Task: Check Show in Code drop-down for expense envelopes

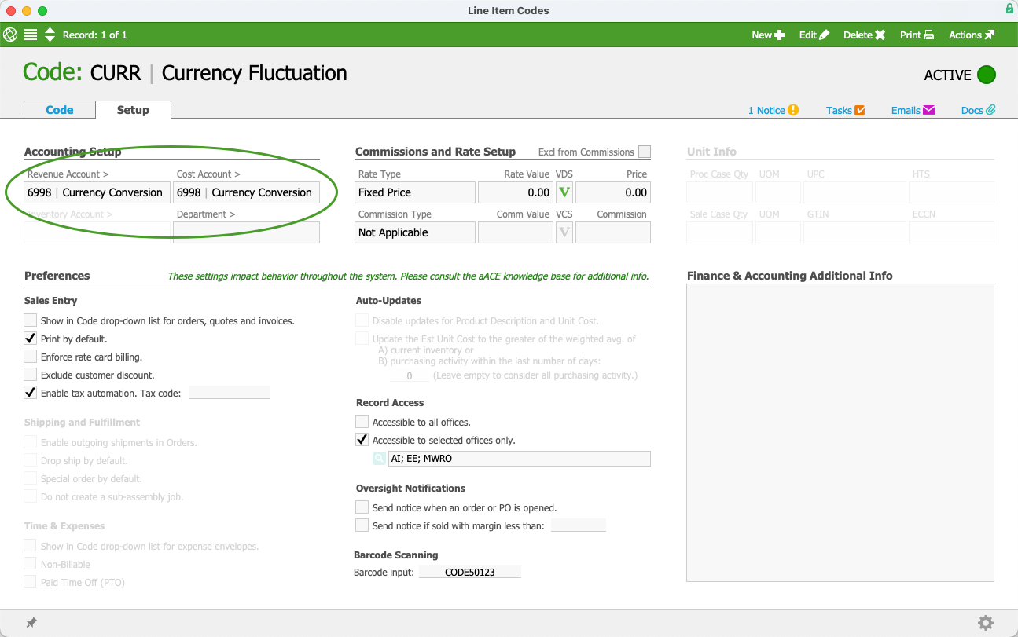Action: [x=31, y=546]
